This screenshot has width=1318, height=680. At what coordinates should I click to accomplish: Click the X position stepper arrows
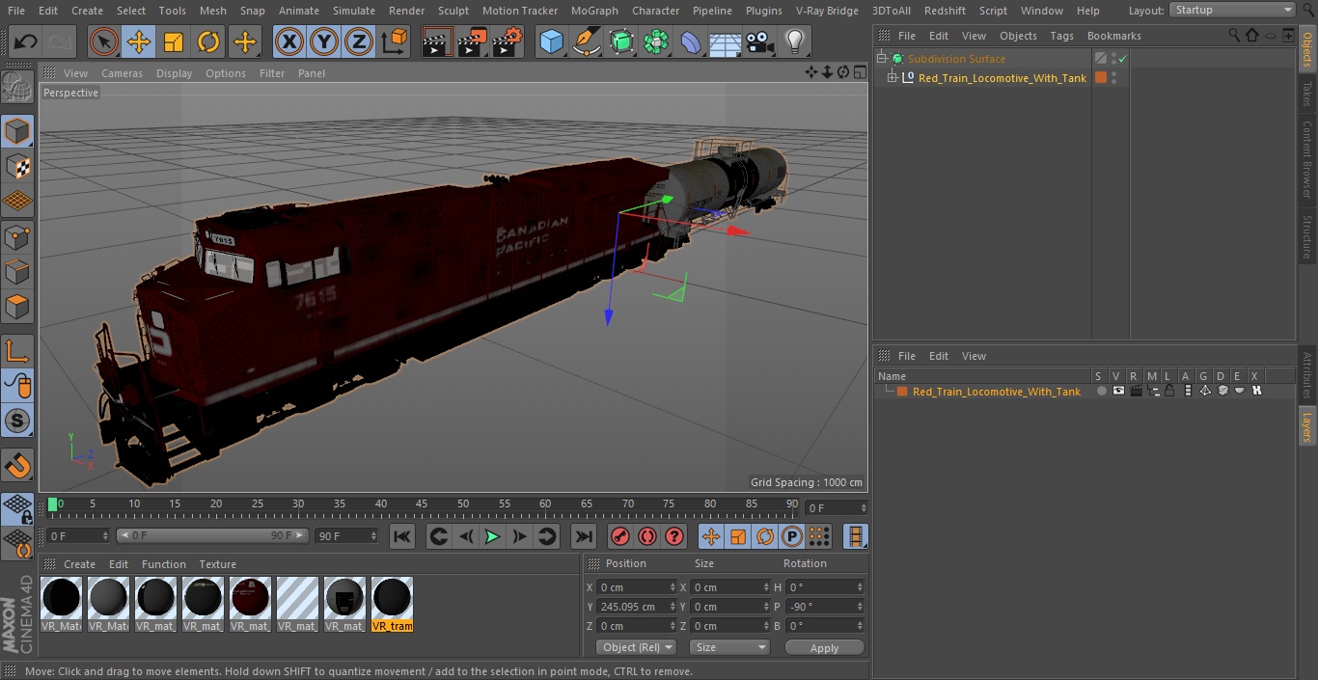tap(673, 587)
